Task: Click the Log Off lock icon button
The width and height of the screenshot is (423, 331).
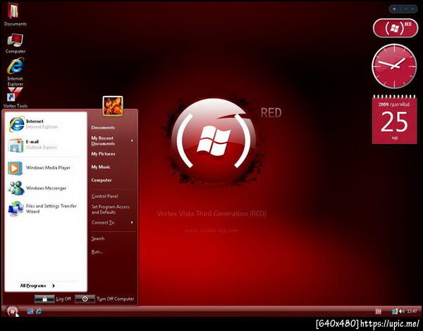Action: [44, 299]
